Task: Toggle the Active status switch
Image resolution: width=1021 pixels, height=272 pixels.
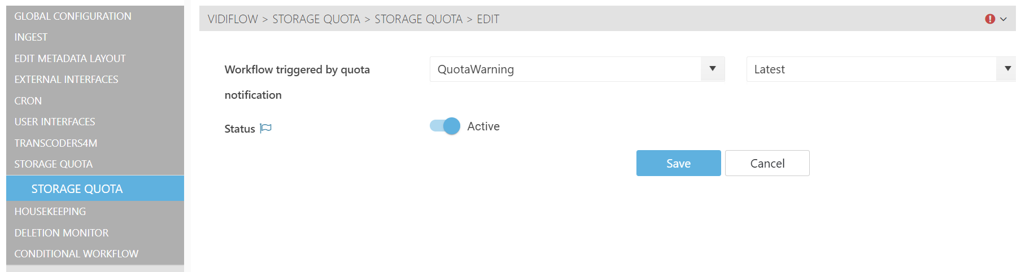Action: pyautogui.click(x=445, y=126)
